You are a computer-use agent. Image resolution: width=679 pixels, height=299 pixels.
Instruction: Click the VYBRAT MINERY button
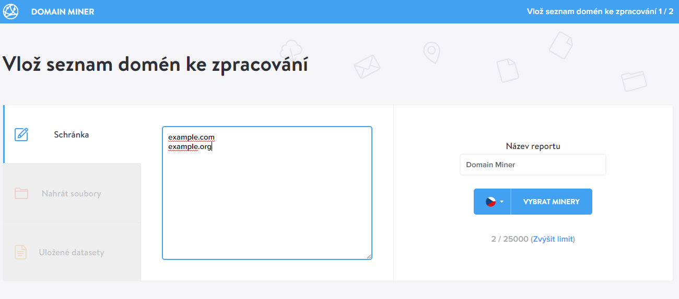click(x=552, y=202)
